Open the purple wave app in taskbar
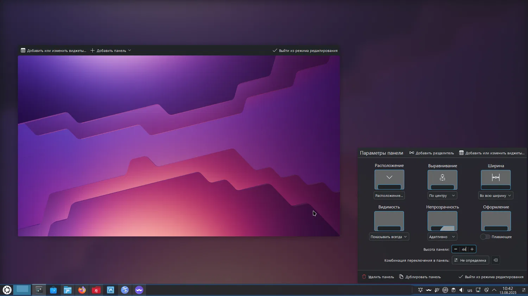The image size is (528, 296). [x=139, y=290]
